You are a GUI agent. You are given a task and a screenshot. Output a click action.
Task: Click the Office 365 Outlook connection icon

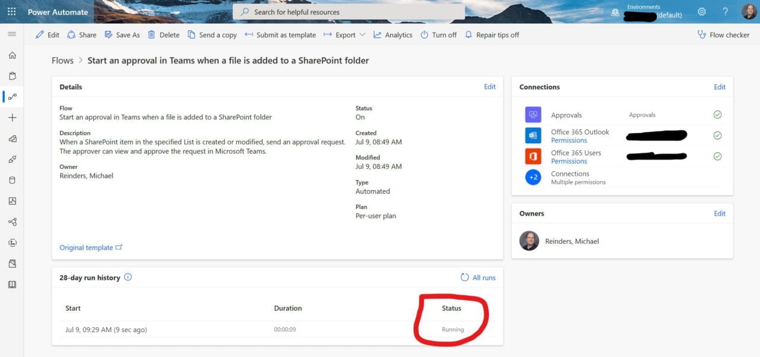pyautogui.click(x=533, y=135)
